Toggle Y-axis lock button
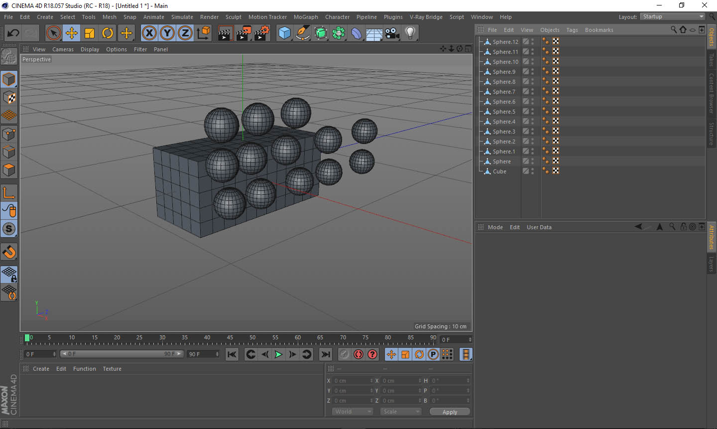717x429 pixels. [x=167, y=33]
